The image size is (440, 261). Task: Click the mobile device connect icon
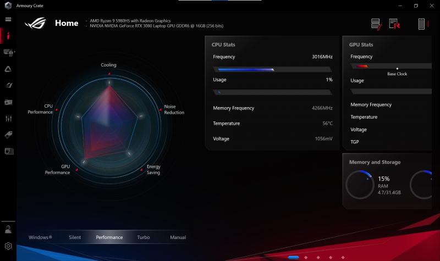point(421,24)
